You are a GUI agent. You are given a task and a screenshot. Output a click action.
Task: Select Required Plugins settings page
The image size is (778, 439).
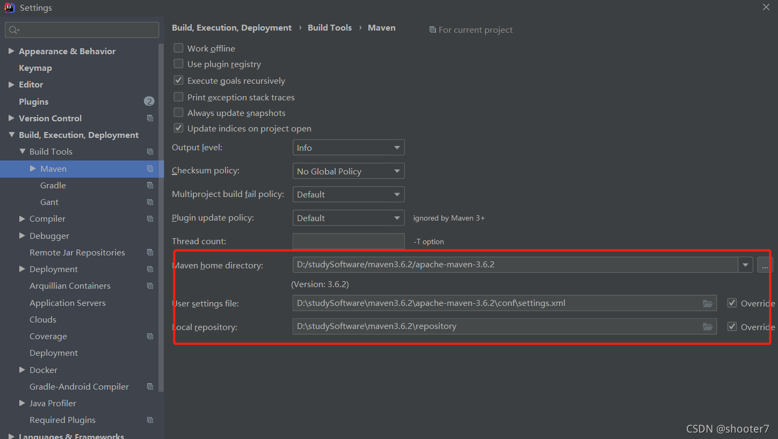(62, 420)
